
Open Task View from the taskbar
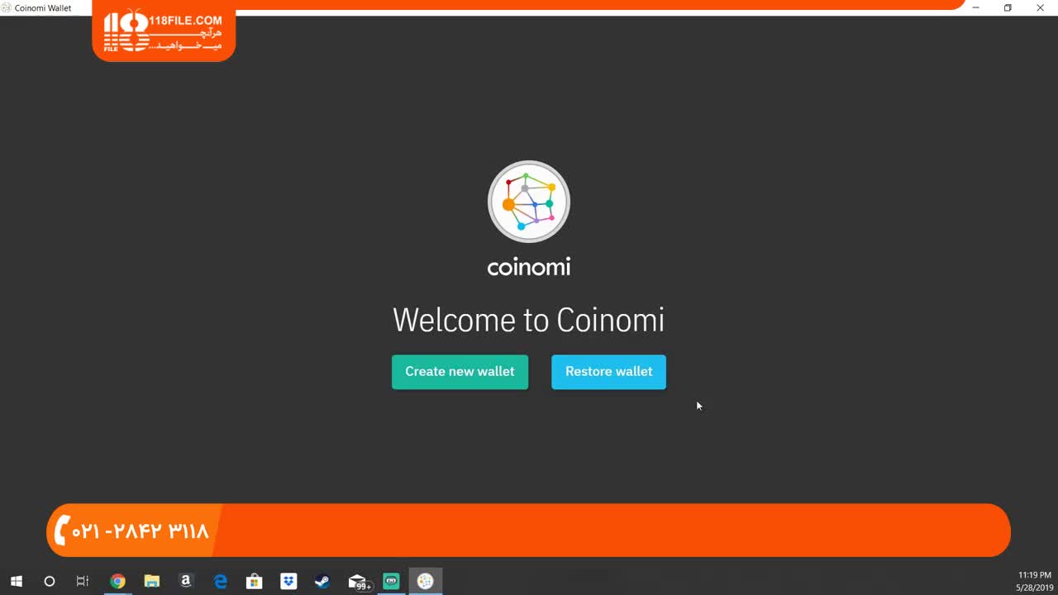[83, 581]
